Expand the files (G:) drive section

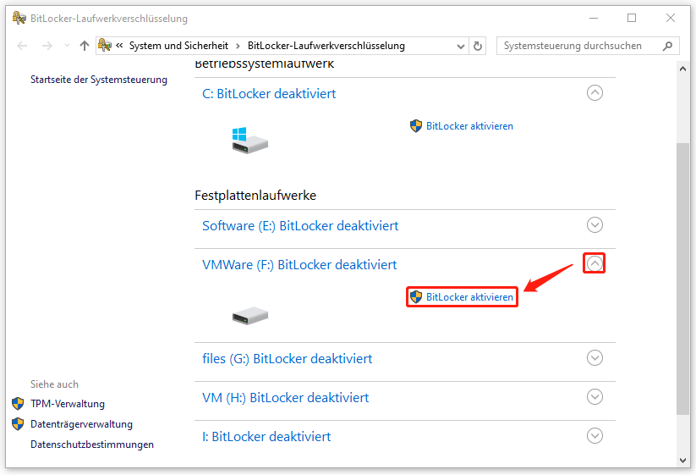point(595,357)
